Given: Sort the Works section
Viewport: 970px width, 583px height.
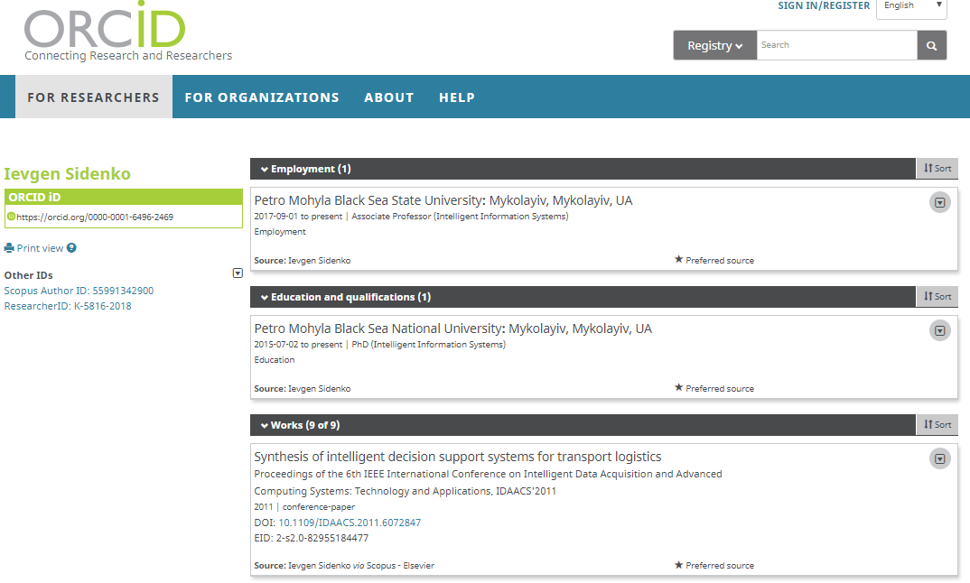Looking at the screenshot, I should (x=937, y=425).
